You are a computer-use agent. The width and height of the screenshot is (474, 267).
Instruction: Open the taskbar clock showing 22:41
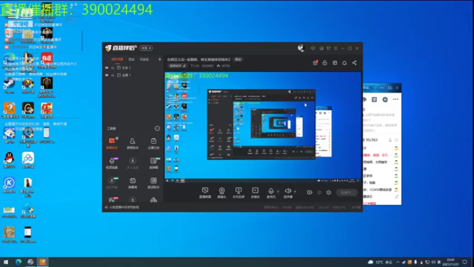450,262
